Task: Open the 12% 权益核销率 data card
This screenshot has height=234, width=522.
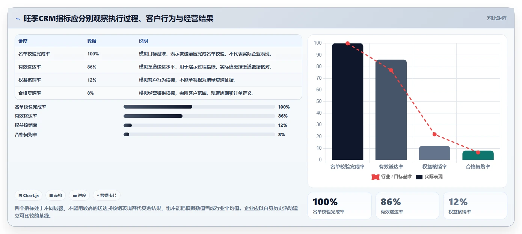Action: tap(475, 206)
